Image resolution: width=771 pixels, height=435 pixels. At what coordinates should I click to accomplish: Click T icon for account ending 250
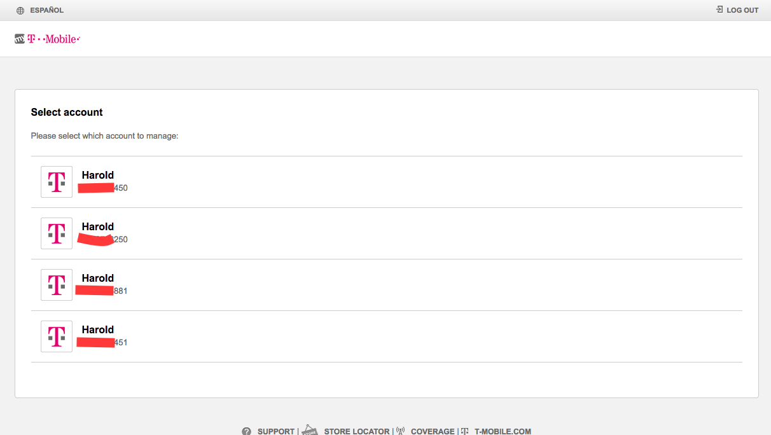pyautogui.click(x=57, y=233)
